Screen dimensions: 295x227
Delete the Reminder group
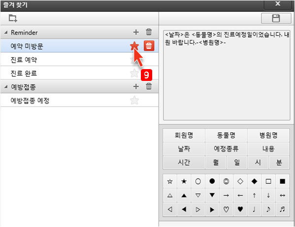coord(149,32)
